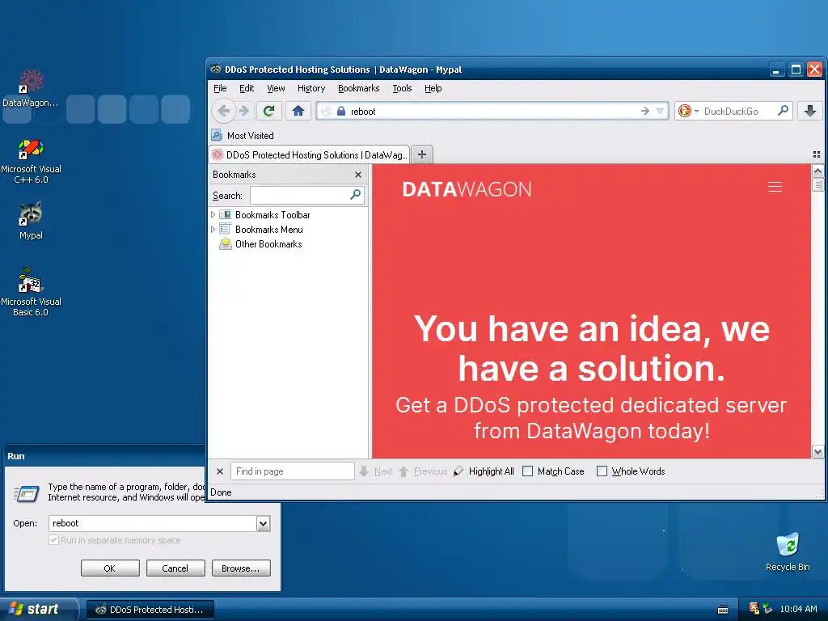Click the padlock site security icon
The height and width of the screenshot is (621, 828).
pos(341,111)
